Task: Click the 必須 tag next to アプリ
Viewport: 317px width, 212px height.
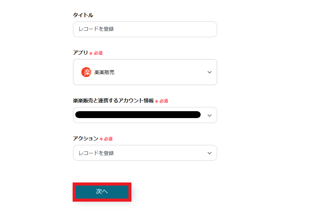Action: click(x=98, y=53)
